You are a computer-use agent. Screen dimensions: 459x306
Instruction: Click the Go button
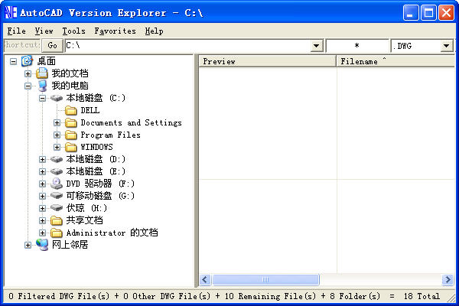[52, 45]
